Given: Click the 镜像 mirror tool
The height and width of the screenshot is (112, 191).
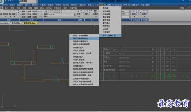Looking at the screenshot, I should pos(34,14).
